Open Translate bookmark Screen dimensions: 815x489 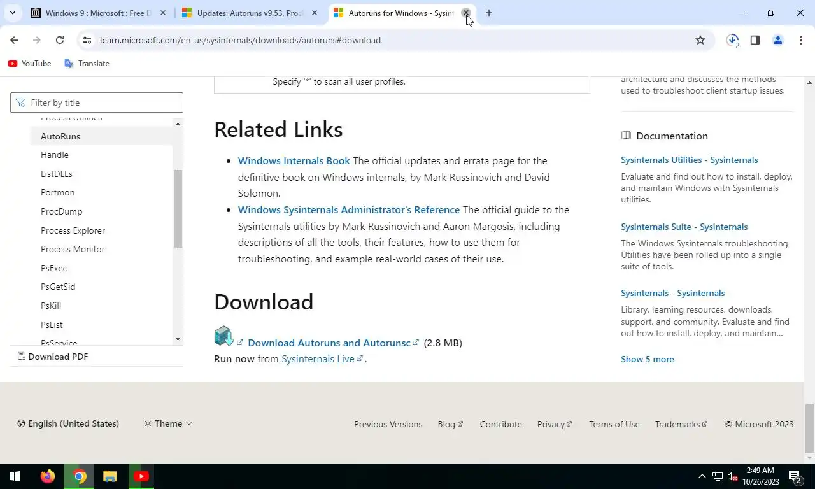[87, 64]
